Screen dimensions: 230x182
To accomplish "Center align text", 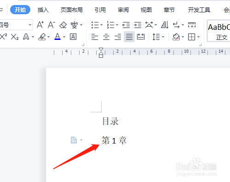I will click(106, 37).
